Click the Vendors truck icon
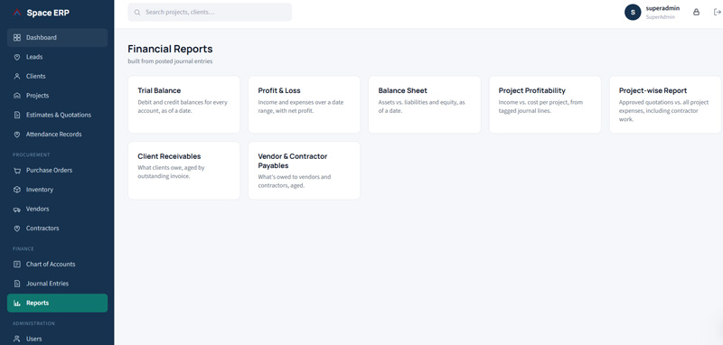 click(17, 210)
